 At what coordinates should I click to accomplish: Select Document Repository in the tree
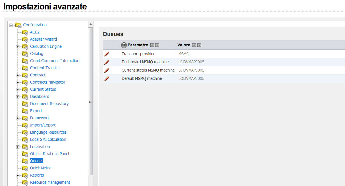(x=49, y=104)
